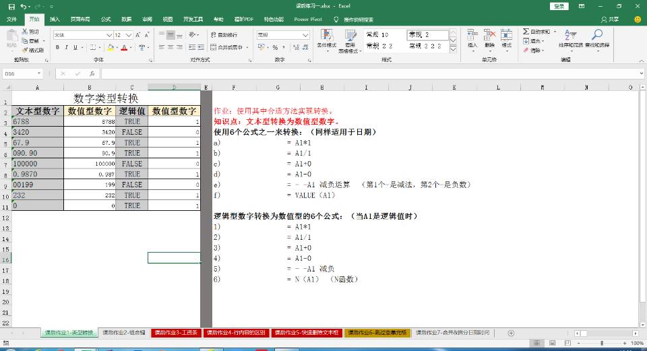Toggle 合并后居中 merge and center

click(x=226, y=47)
